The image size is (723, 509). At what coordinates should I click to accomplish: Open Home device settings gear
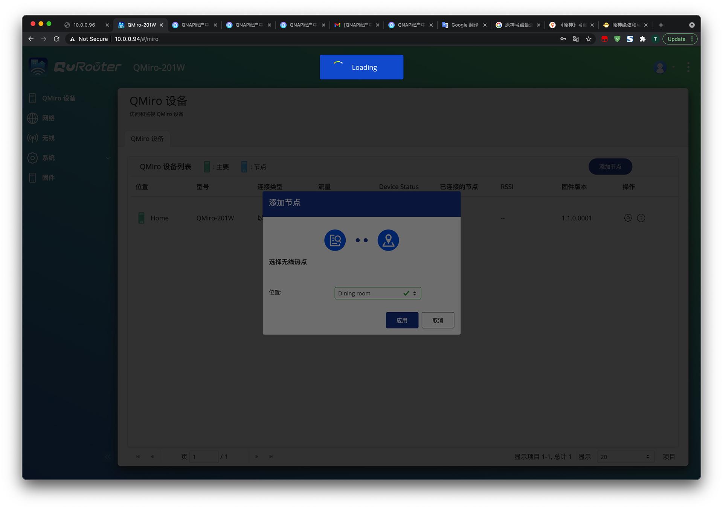coord(628,218)
